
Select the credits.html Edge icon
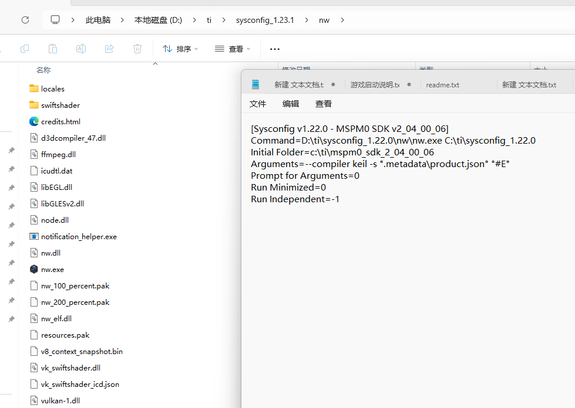click(33, 121)
